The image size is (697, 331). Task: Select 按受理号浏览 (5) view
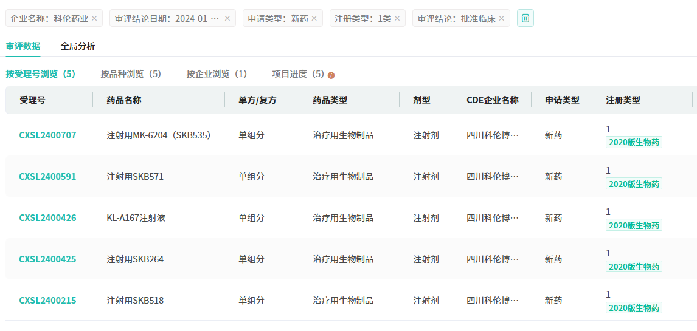41,74
